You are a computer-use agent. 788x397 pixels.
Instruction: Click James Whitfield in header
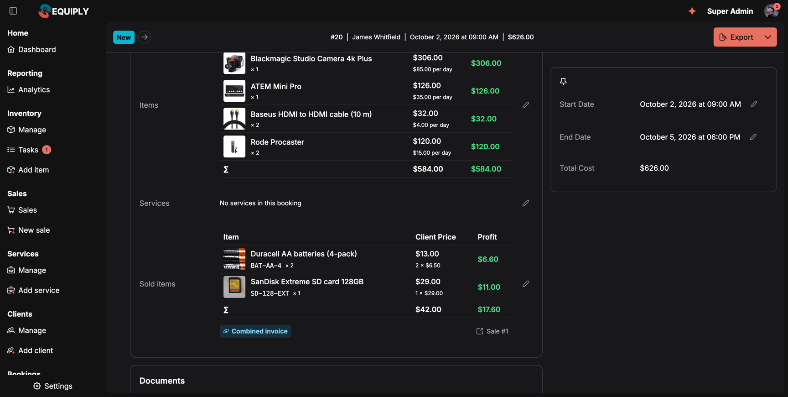[376, 37]
